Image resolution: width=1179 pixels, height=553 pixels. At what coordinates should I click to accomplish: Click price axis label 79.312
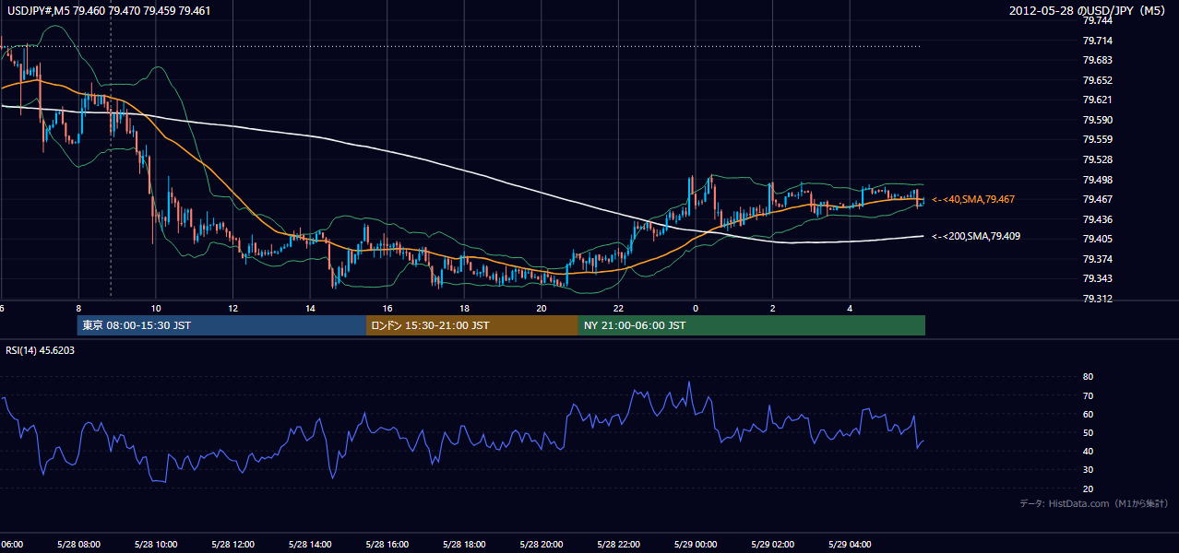1096,299
